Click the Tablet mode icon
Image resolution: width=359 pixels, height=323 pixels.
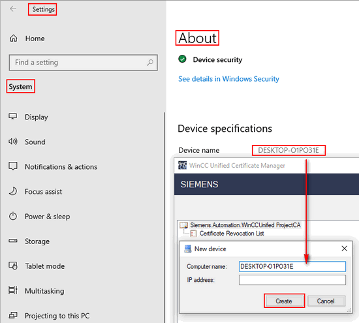13,266
